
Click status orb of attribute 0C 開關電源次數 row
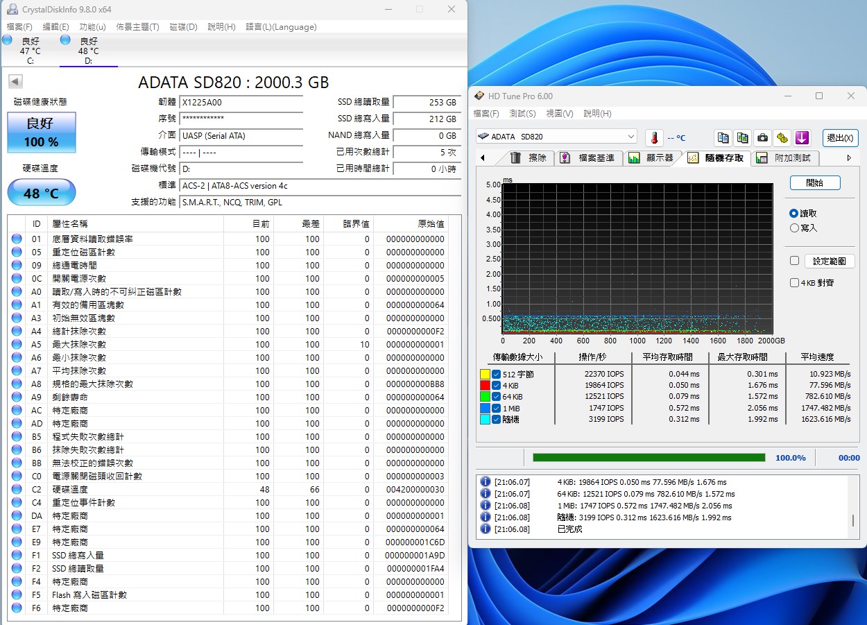[16, 278]
